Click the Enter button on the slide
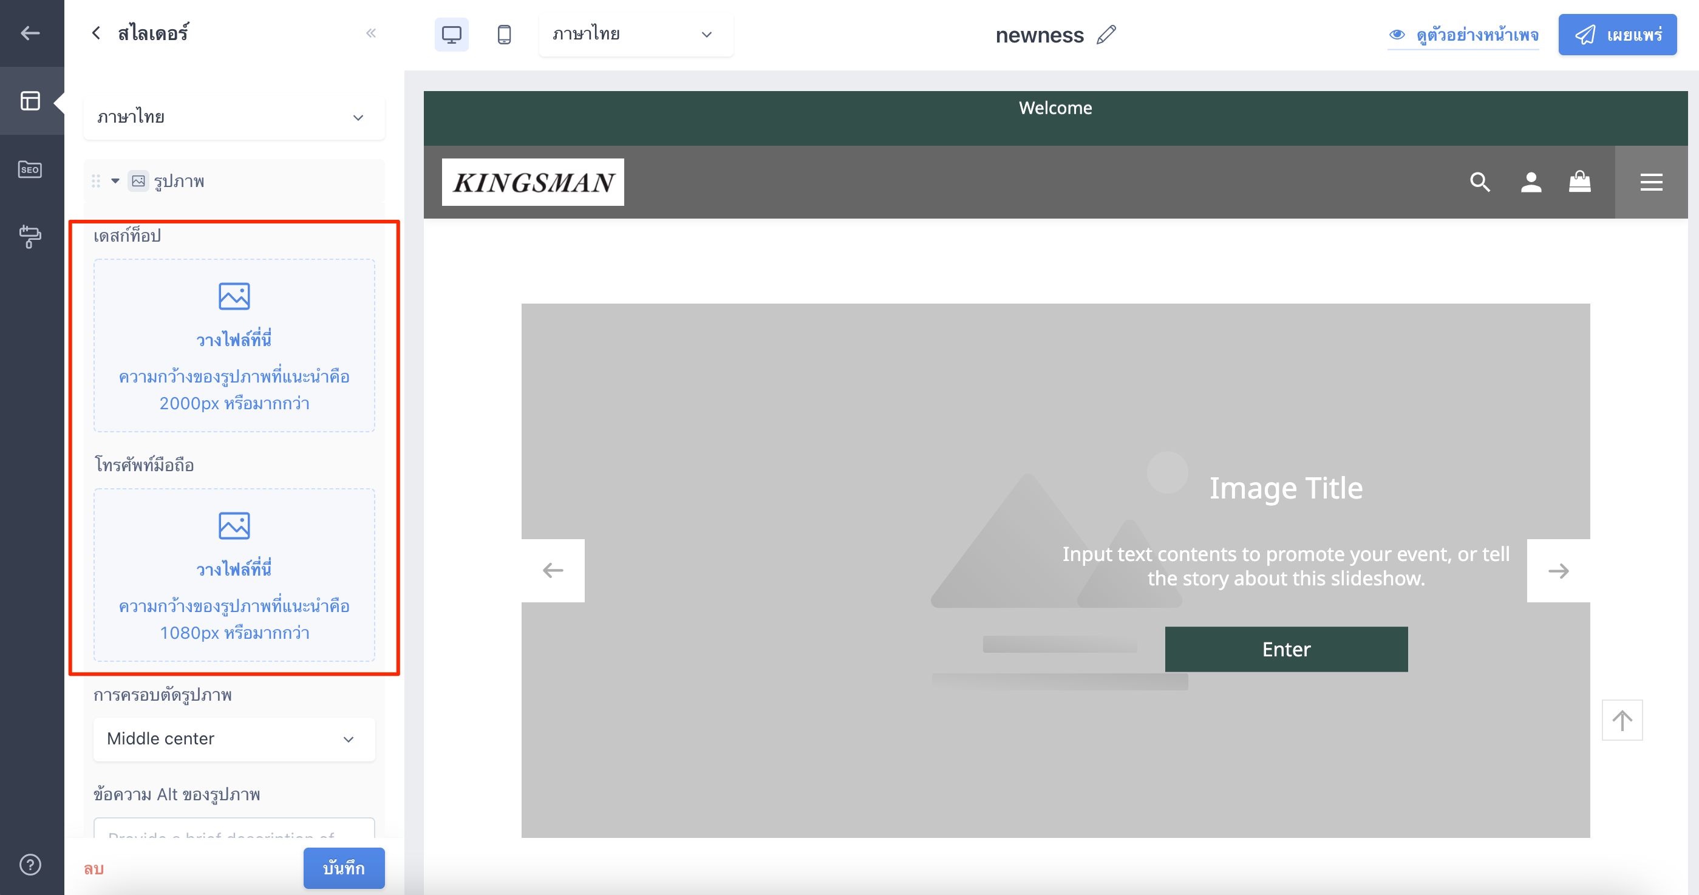The width and height of the screenshot is (1699, 895). 1286,649
